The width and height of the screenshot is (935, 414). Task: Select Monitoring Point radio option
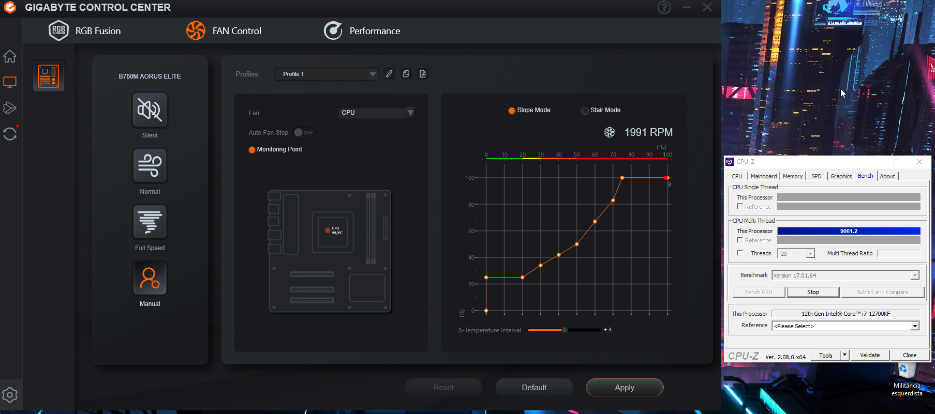pyautogui.click(x=252, y=149)
